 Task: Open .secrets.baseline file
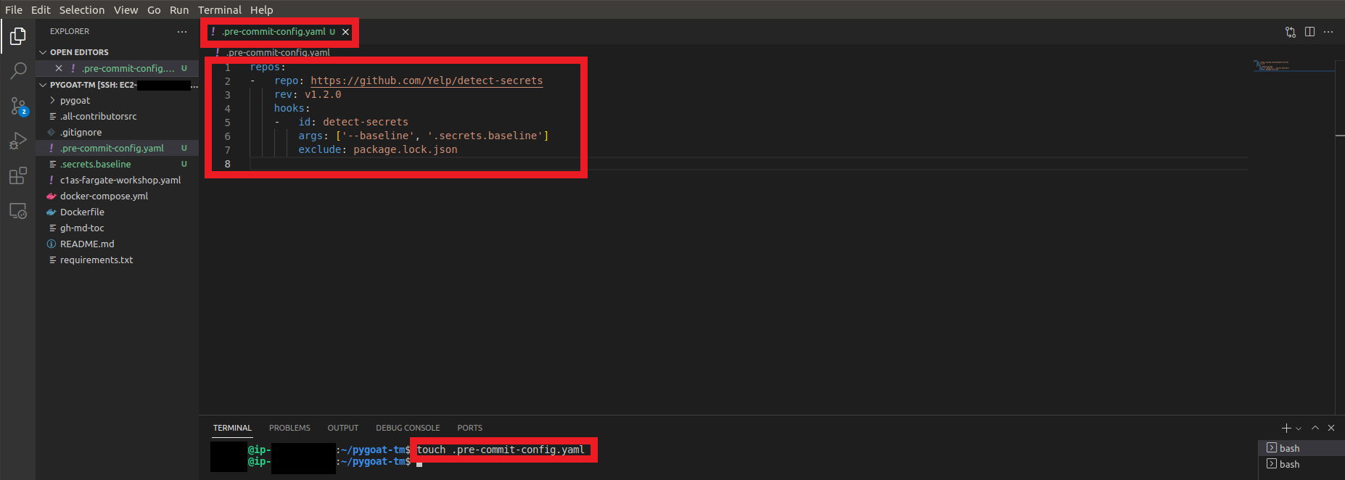(117, 164)
